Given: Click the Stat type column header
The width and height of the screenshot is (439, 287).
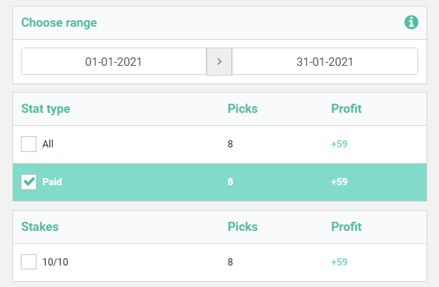Looking at the screenshot, I should tap(46, 109).
